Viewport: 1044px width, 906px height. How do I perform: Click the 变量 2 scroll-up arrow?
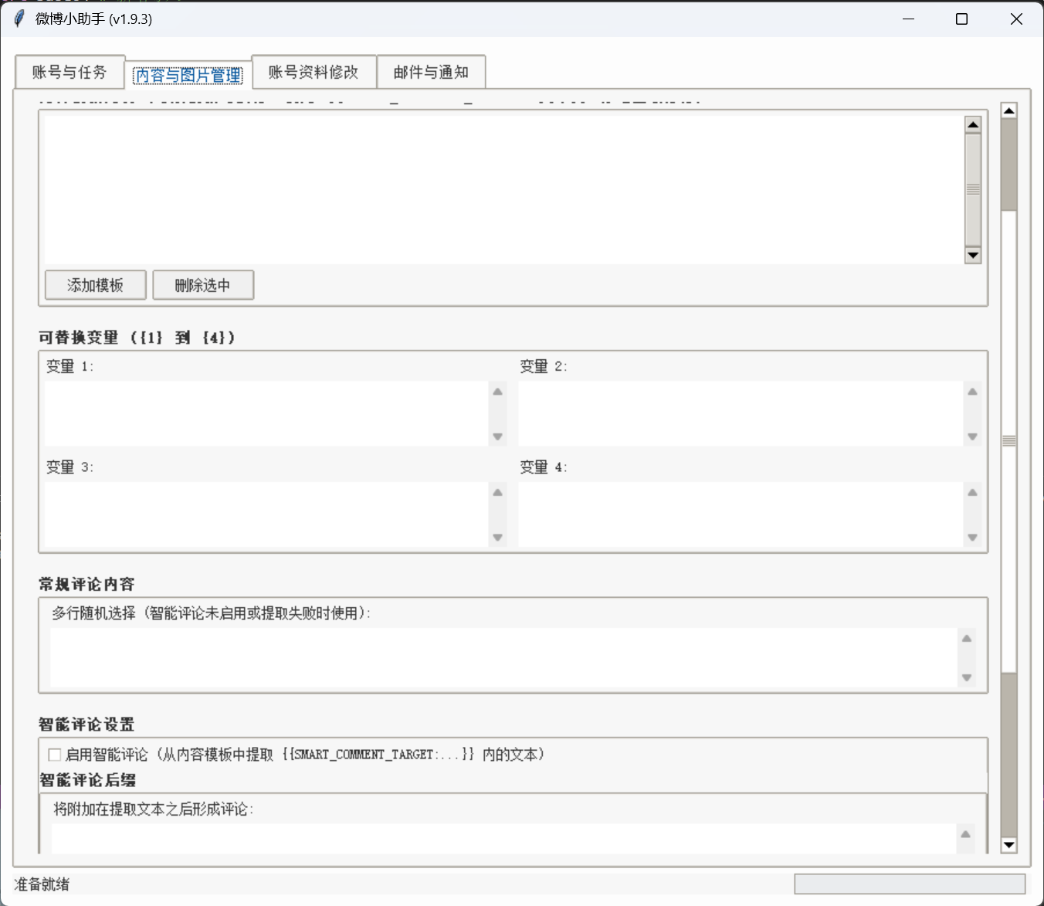pyautogui.click(x=972, y=392)
